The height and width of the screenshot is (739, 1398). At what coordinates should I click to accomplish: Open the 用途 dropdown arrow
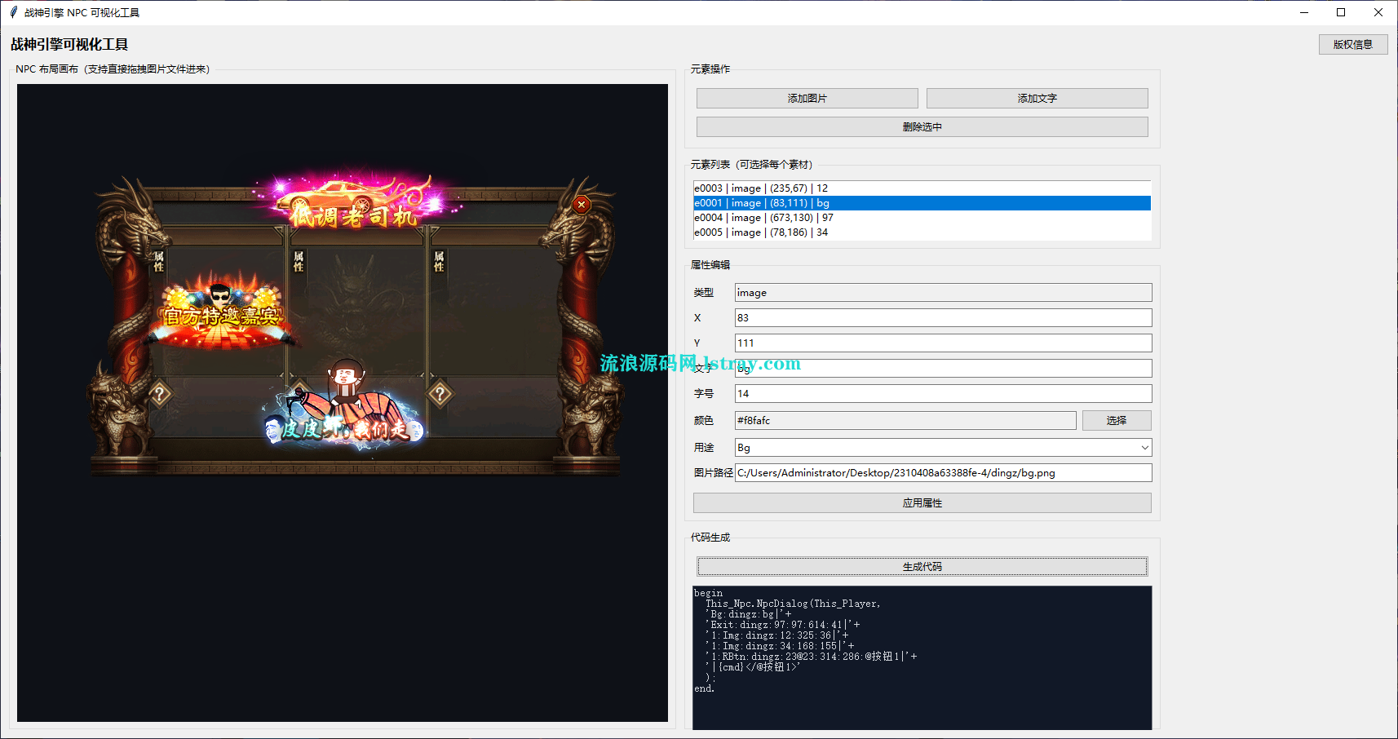click(x=1144, y=448)
